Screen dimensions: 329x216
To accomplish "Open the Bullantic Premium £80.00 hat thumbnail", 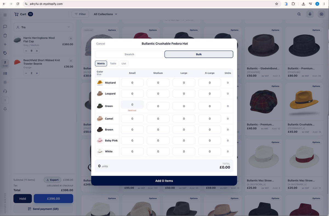I will [x=304, y=46].
